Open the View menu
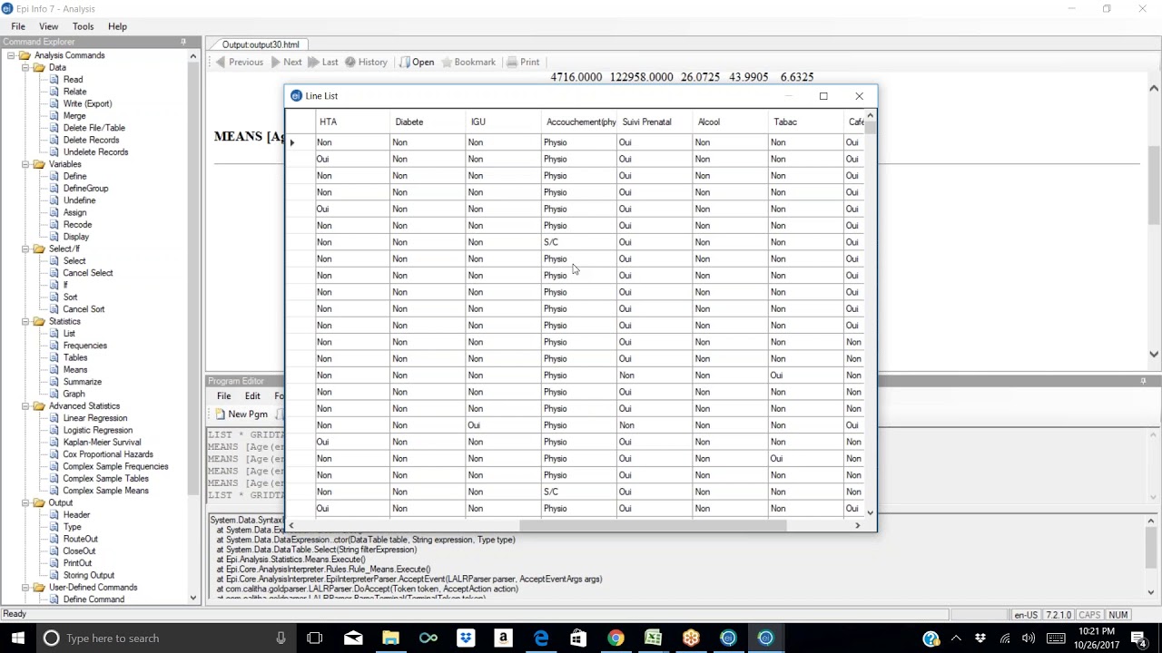The image size is (1162, 653). [x=48, y=26]
